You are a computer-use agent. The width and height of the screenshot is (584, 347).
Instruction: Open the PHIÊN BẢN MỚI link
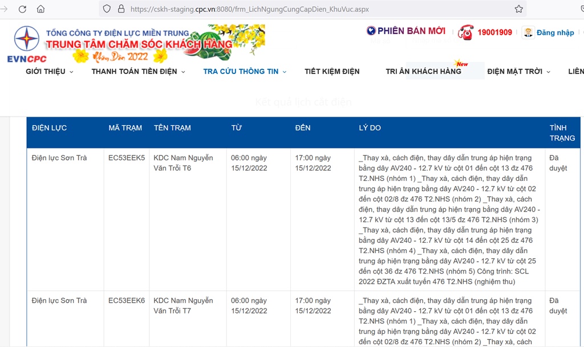coord(411,31)
